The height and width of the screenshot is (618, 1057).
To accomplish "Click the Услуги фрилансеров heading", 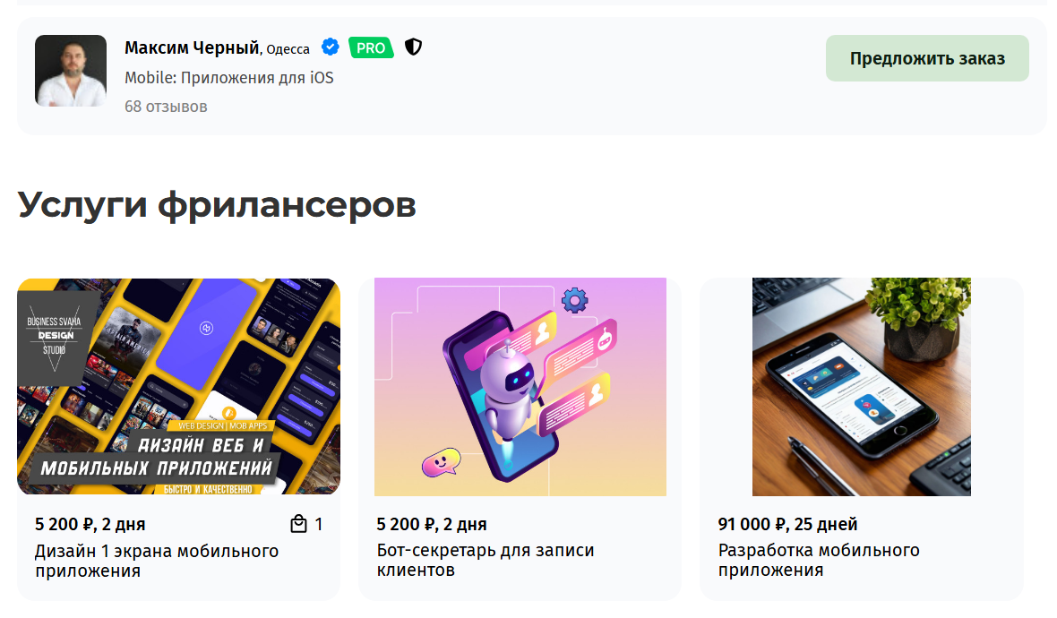I will (217, 205).
